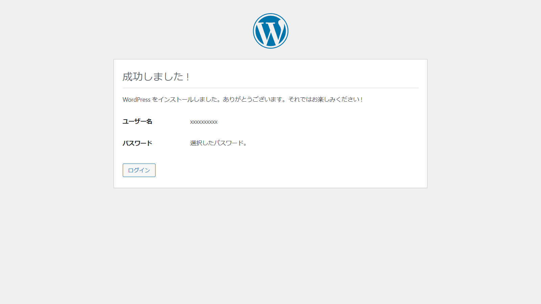Click the last x of the username

click(x=216, y=122)
